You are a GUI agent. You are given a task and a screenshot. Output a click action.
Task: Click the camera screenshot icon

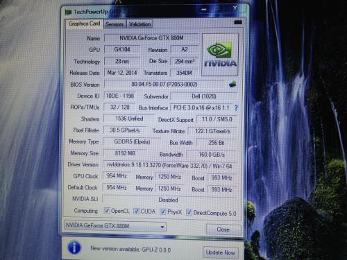238,22
